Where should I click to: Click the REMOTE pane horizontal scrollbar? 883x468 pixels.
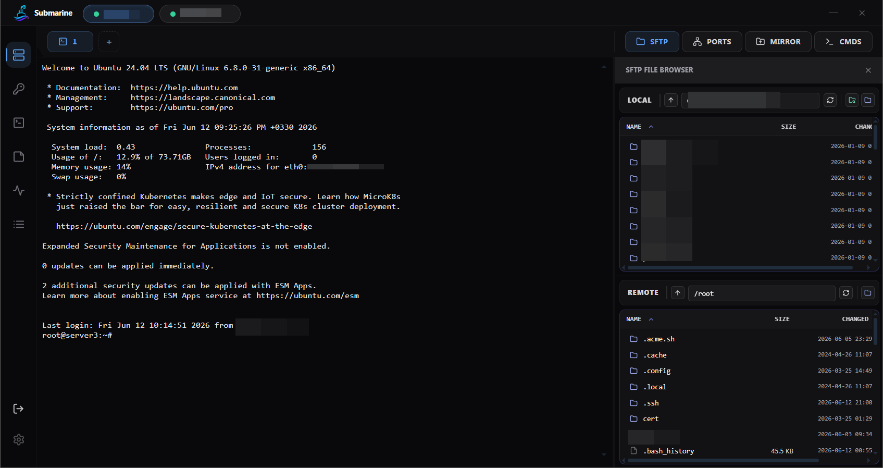pyautogui.click(x=723, y=461)
